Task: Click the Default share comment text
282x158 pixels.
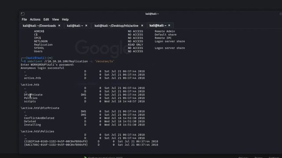Action: (x=166, y=35)
